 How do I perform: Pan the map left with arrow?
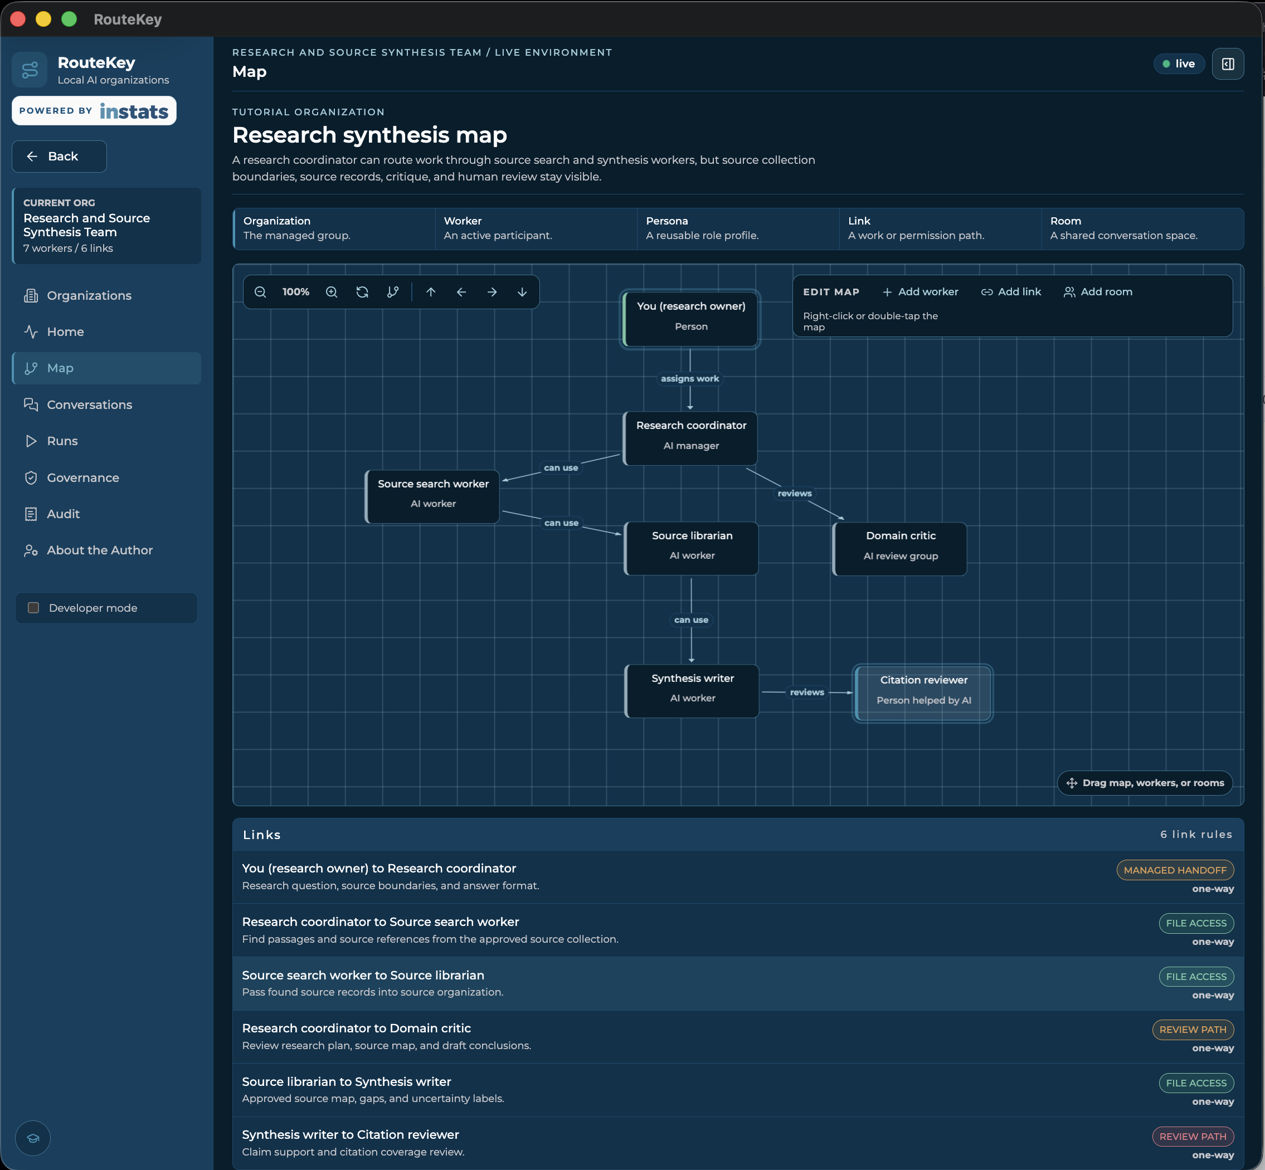tap(461, 292)
